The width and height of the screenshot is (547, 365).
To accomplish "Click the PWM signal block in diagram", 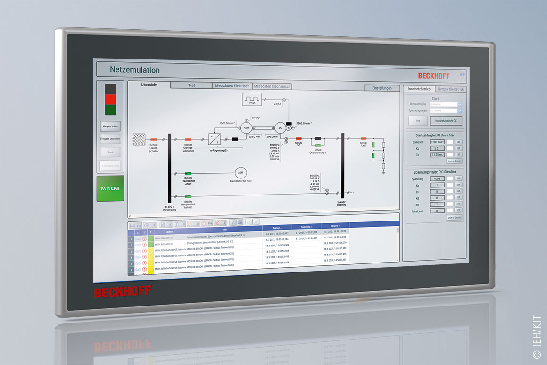I will (252, 99).
